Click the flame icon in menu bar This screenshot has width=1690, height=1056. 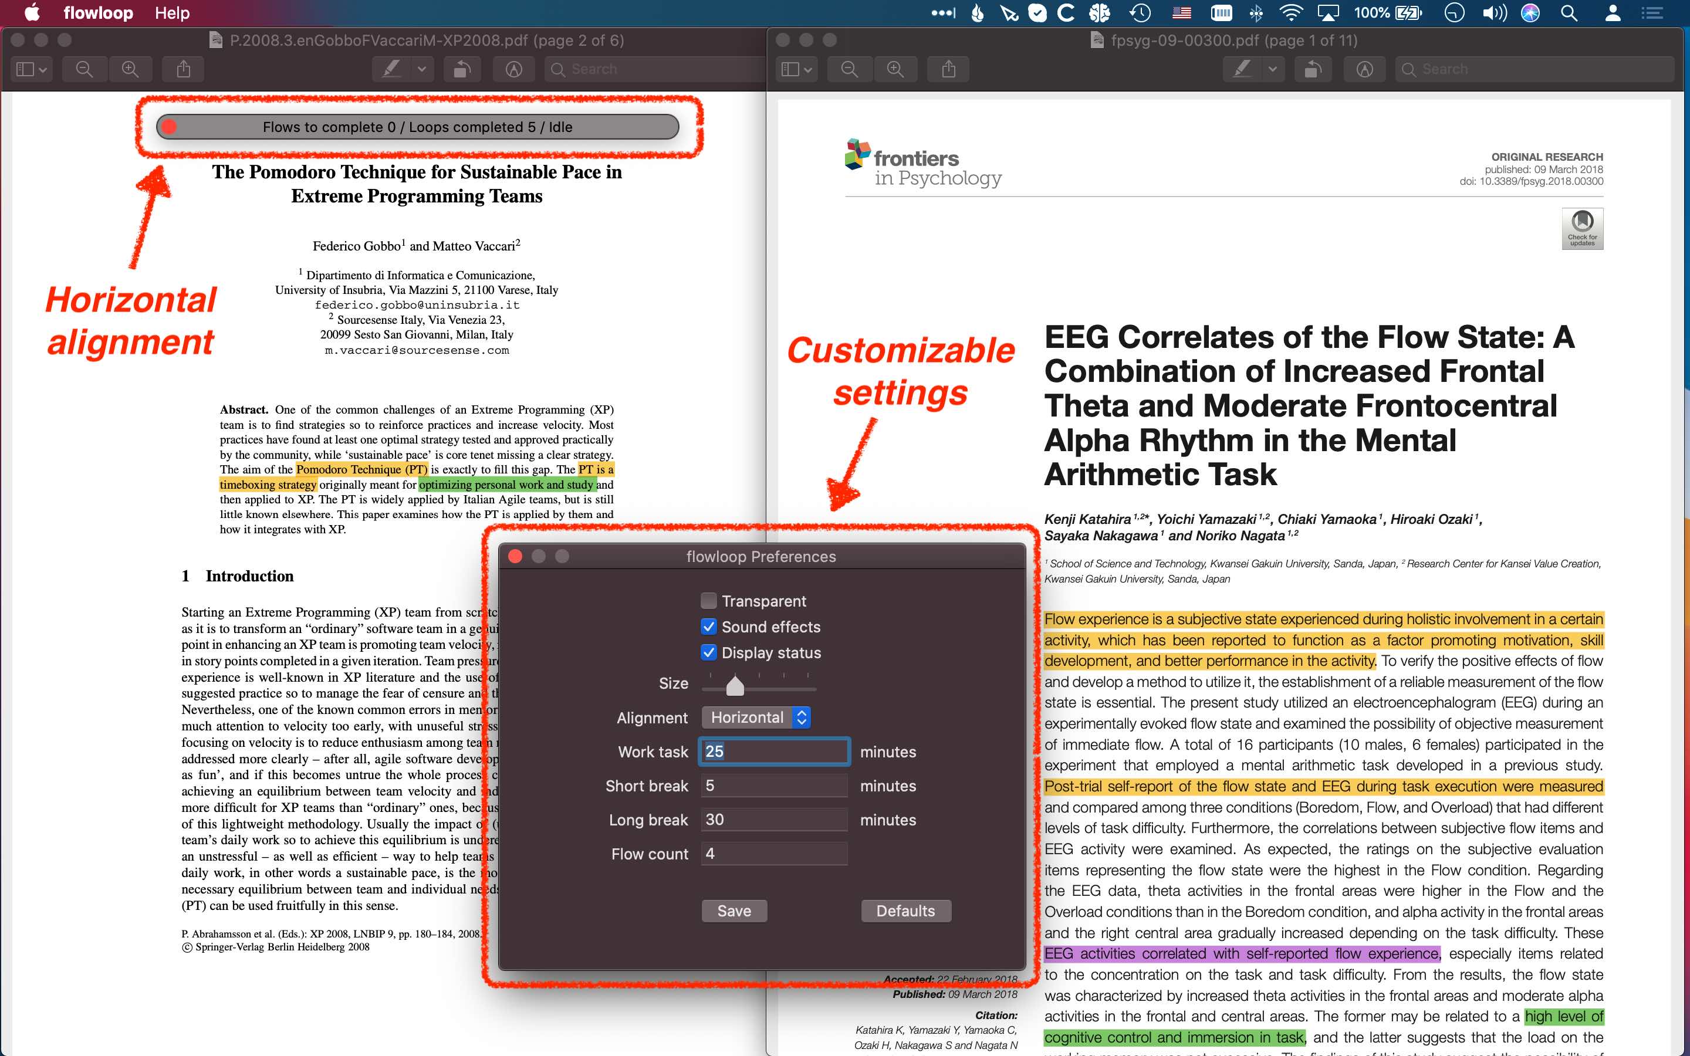tap(978, 12)
